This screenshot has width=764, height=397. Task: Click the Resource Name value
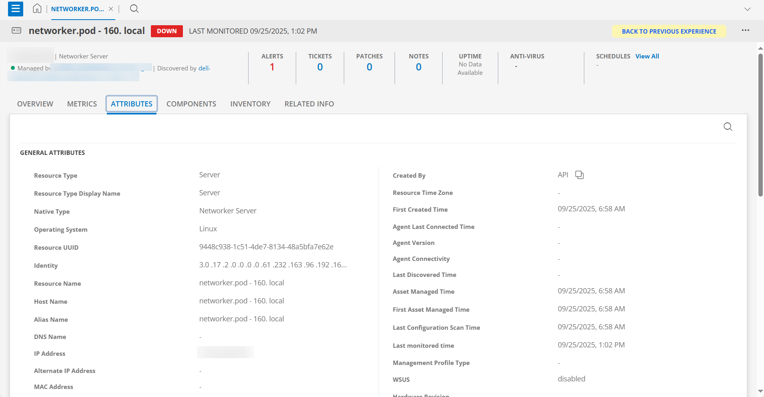[242, 283]
